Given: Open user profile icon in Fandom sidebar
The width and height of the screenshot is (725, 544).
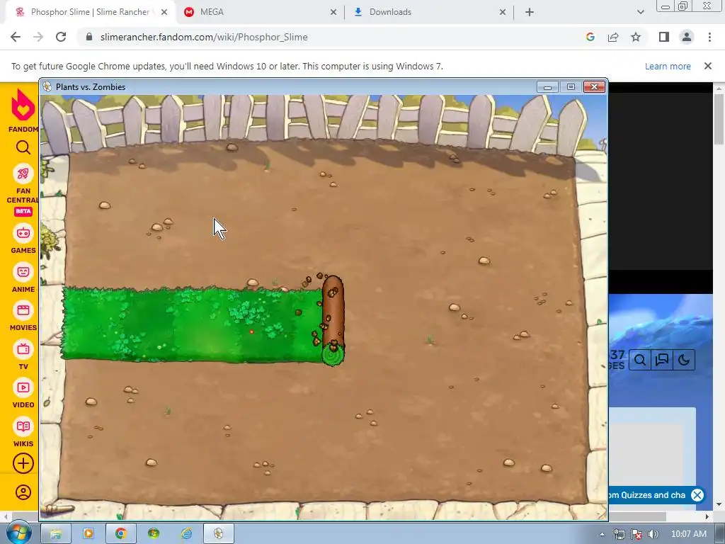Looking at the screenshot, I should point(23,492).
